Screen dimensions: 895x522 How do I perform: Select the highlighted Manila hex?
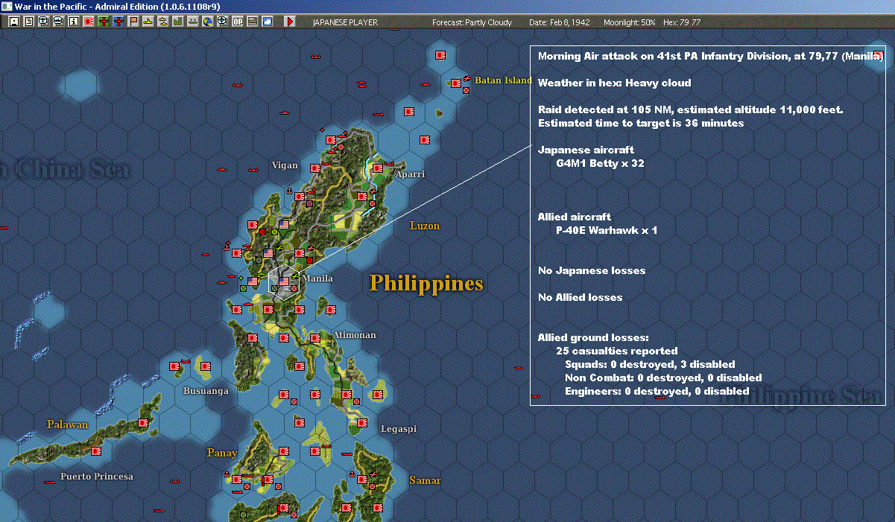coord(283,282)
